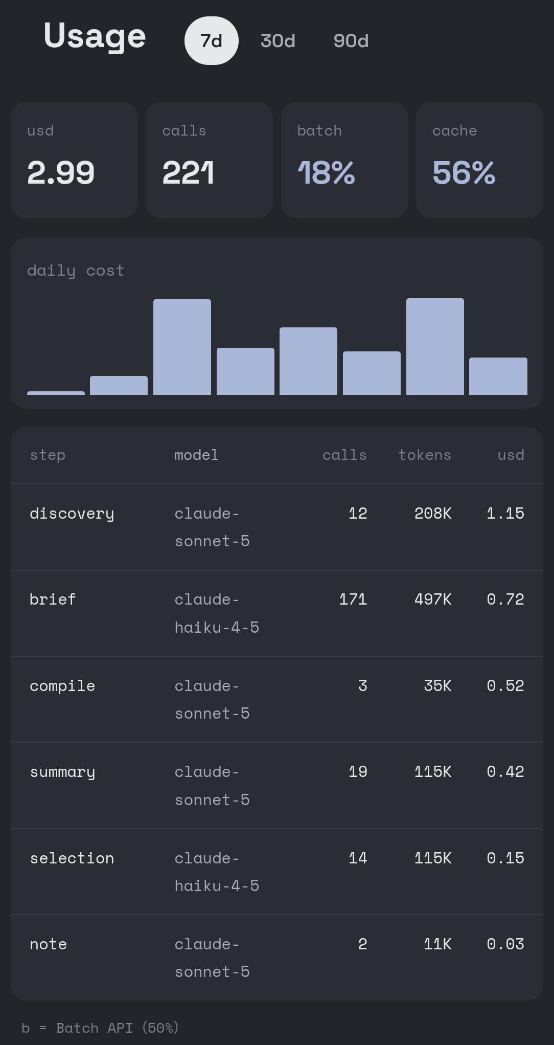Click the note row 2 calls value

[362, 944]
